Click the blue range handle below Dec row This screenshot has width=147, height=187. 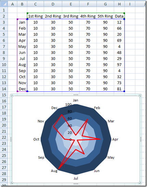(27, 91)
